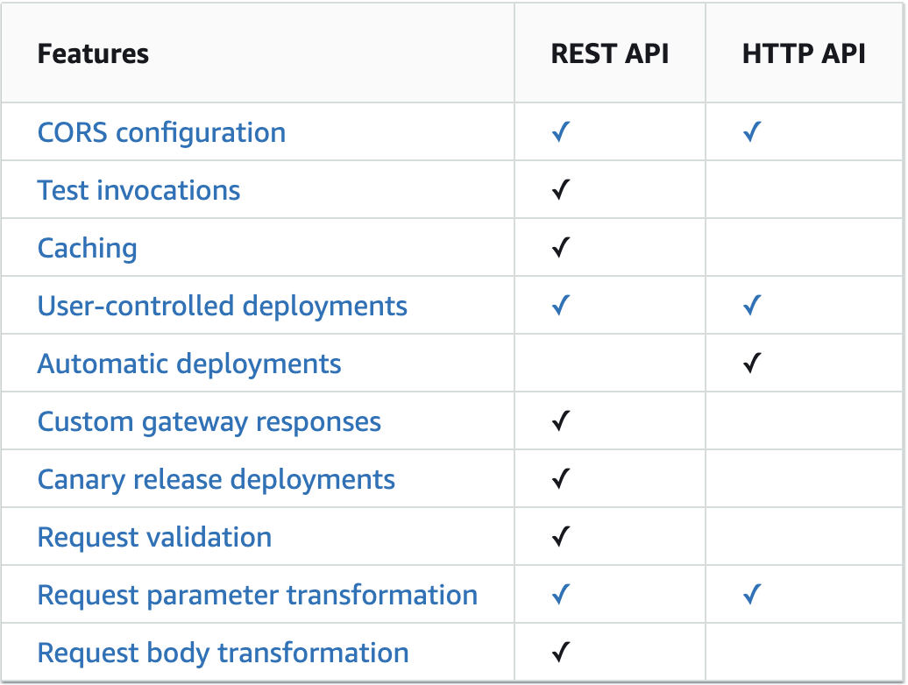
Task: Click the Request validation link
Action: 154,538
